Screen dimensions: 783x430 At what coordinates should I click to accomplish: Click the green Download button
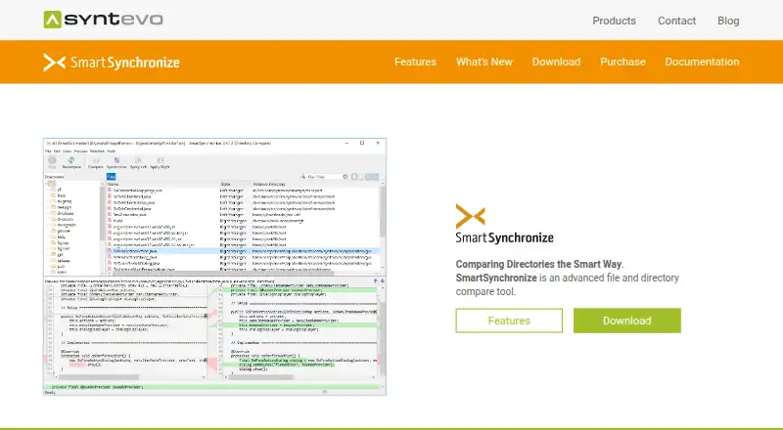click(626, 321)
